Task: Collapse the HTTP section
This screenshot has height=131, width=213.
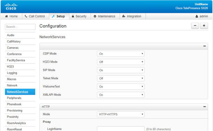Action: 205,107
